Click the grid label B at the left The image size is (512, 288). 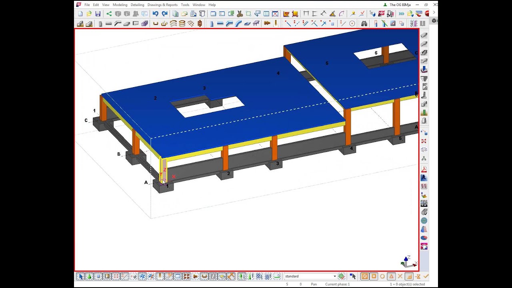[119, 154]
